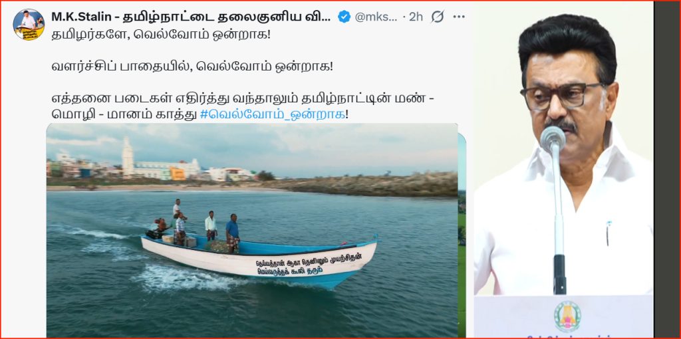Viewport: 681px width, 339px height.
Task: Click the speaker photo on the right
Action: [x=563, y=169]
